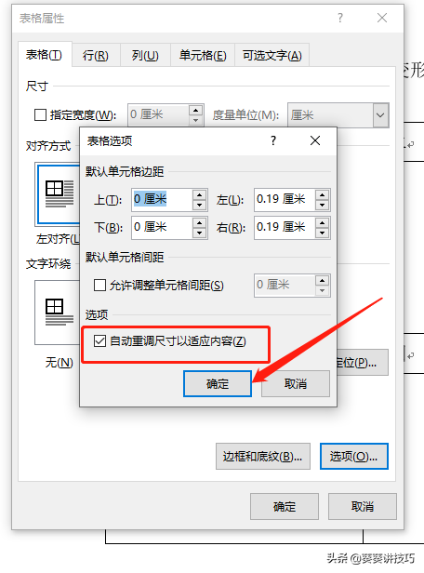Select the no text wrapping (无) icon
This screenshot has height=573, width=424.
58,313
